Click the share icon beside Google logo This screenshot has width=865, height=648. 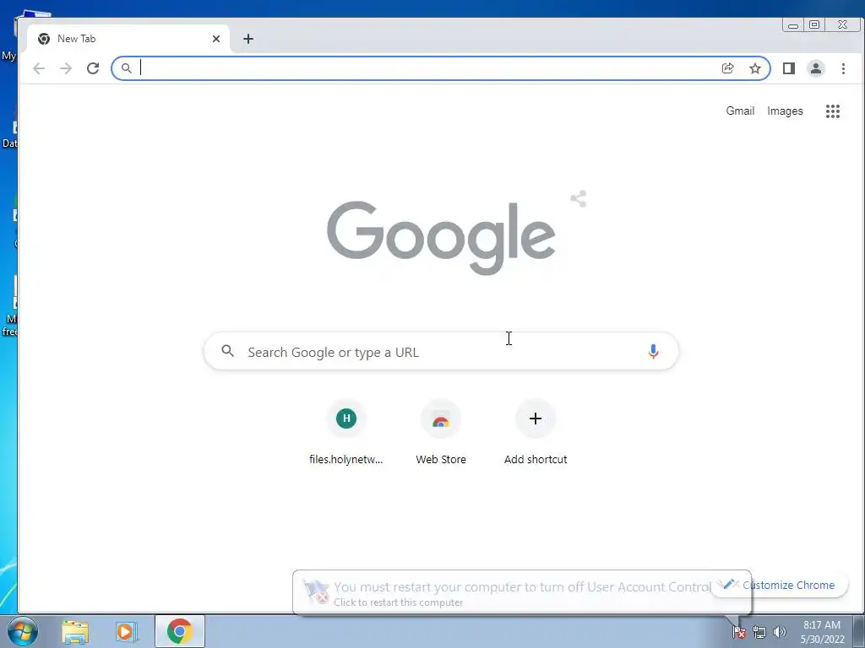(578, 199)
